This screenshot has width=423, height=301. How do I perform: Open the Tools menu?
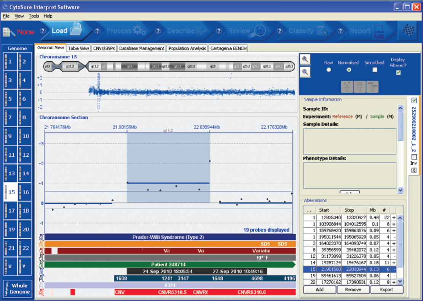click(x=34, y=16)
